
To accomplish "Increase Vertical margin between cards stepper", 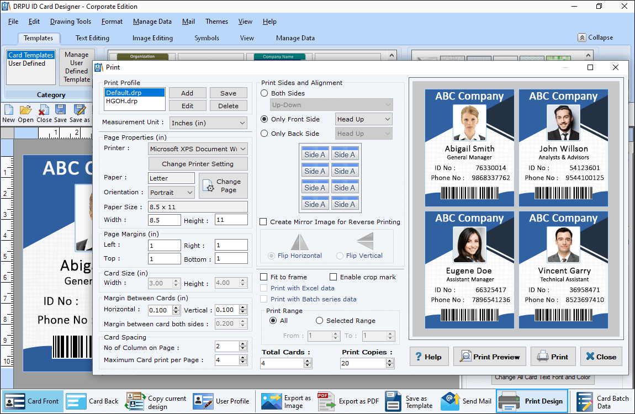I will (x=243, y=308).
